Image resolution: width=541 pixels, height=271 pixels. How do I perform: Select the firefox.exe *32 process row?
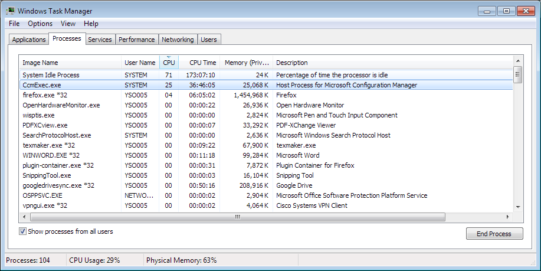tap(266, 95)
